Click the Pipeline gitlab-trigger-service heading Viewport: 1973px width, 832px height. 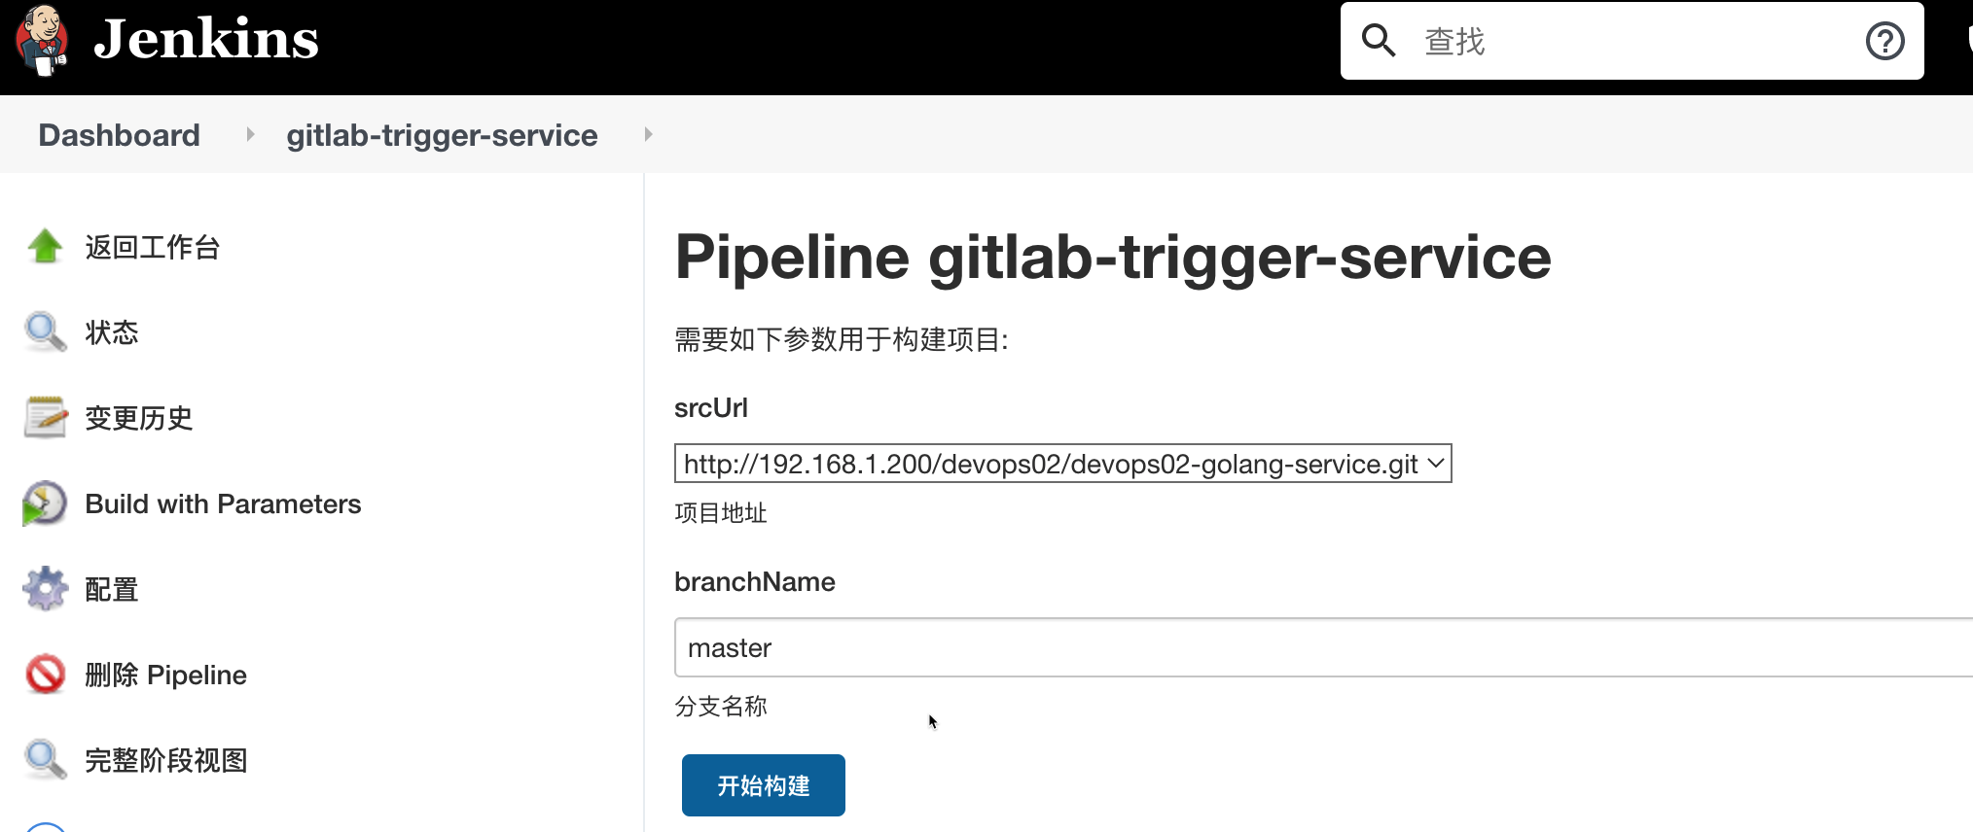coord(1113,258)
